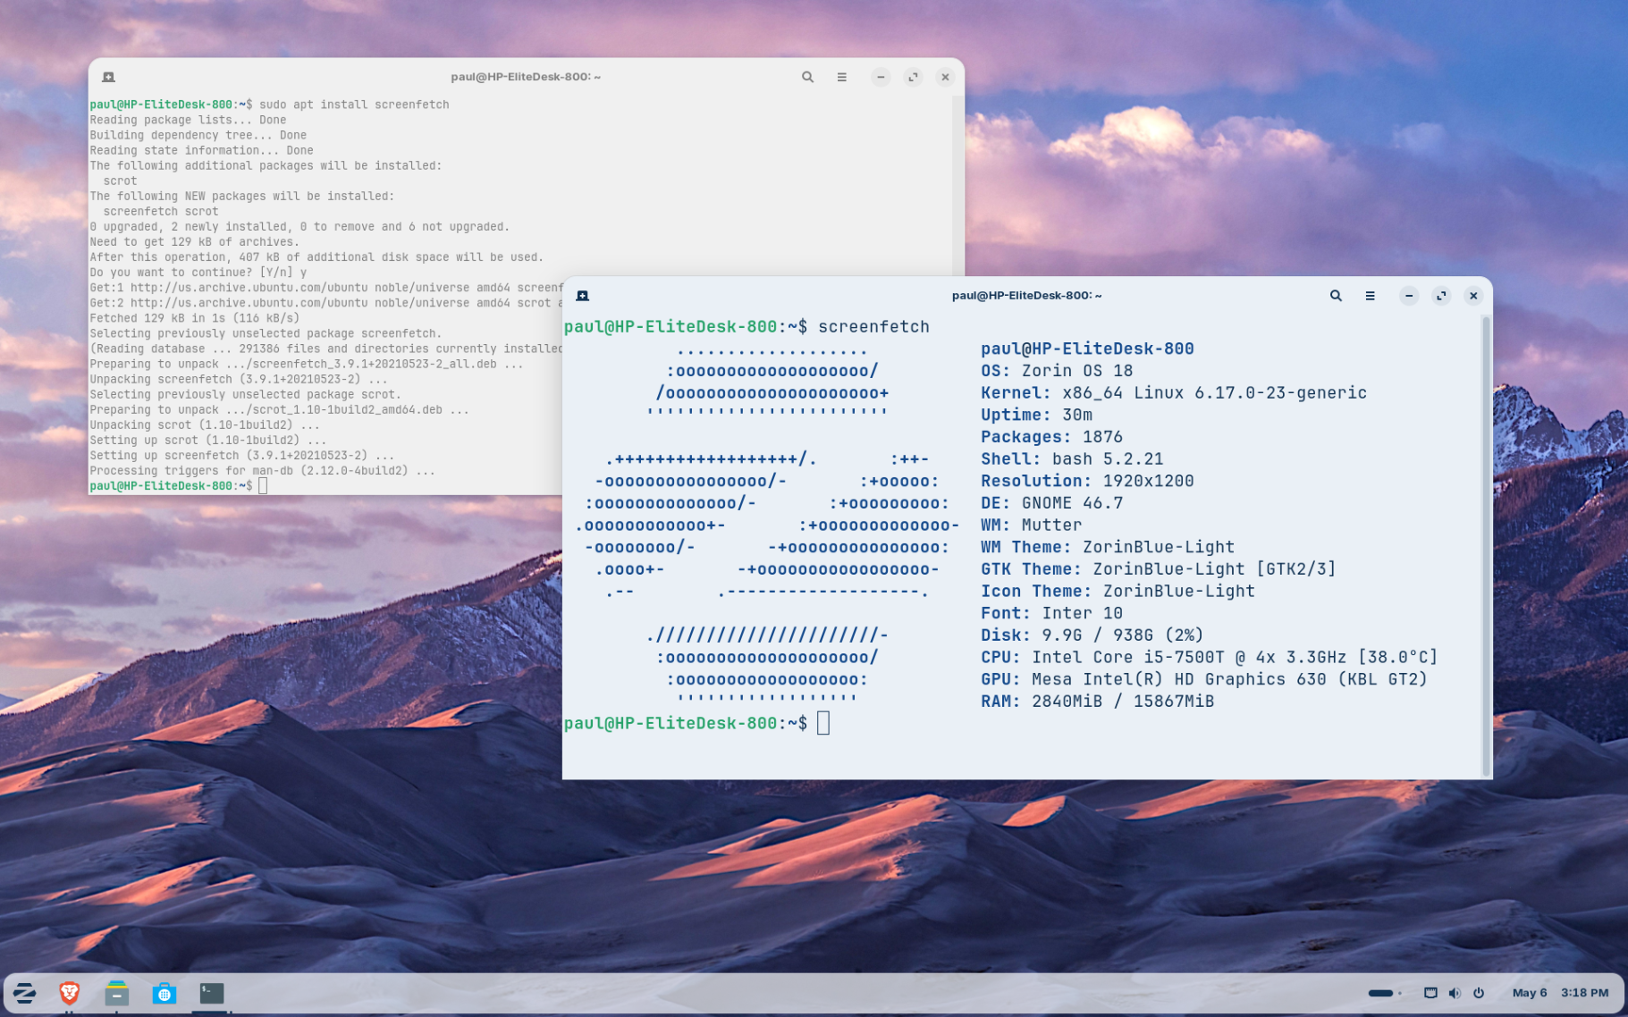Click the cursor at back terminal's last prompt
1628x1017 pixels.
(263, 486)
